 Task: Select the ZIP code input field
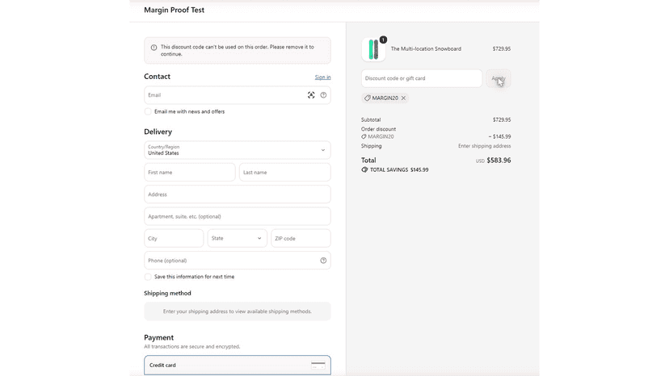pos(301,238)
